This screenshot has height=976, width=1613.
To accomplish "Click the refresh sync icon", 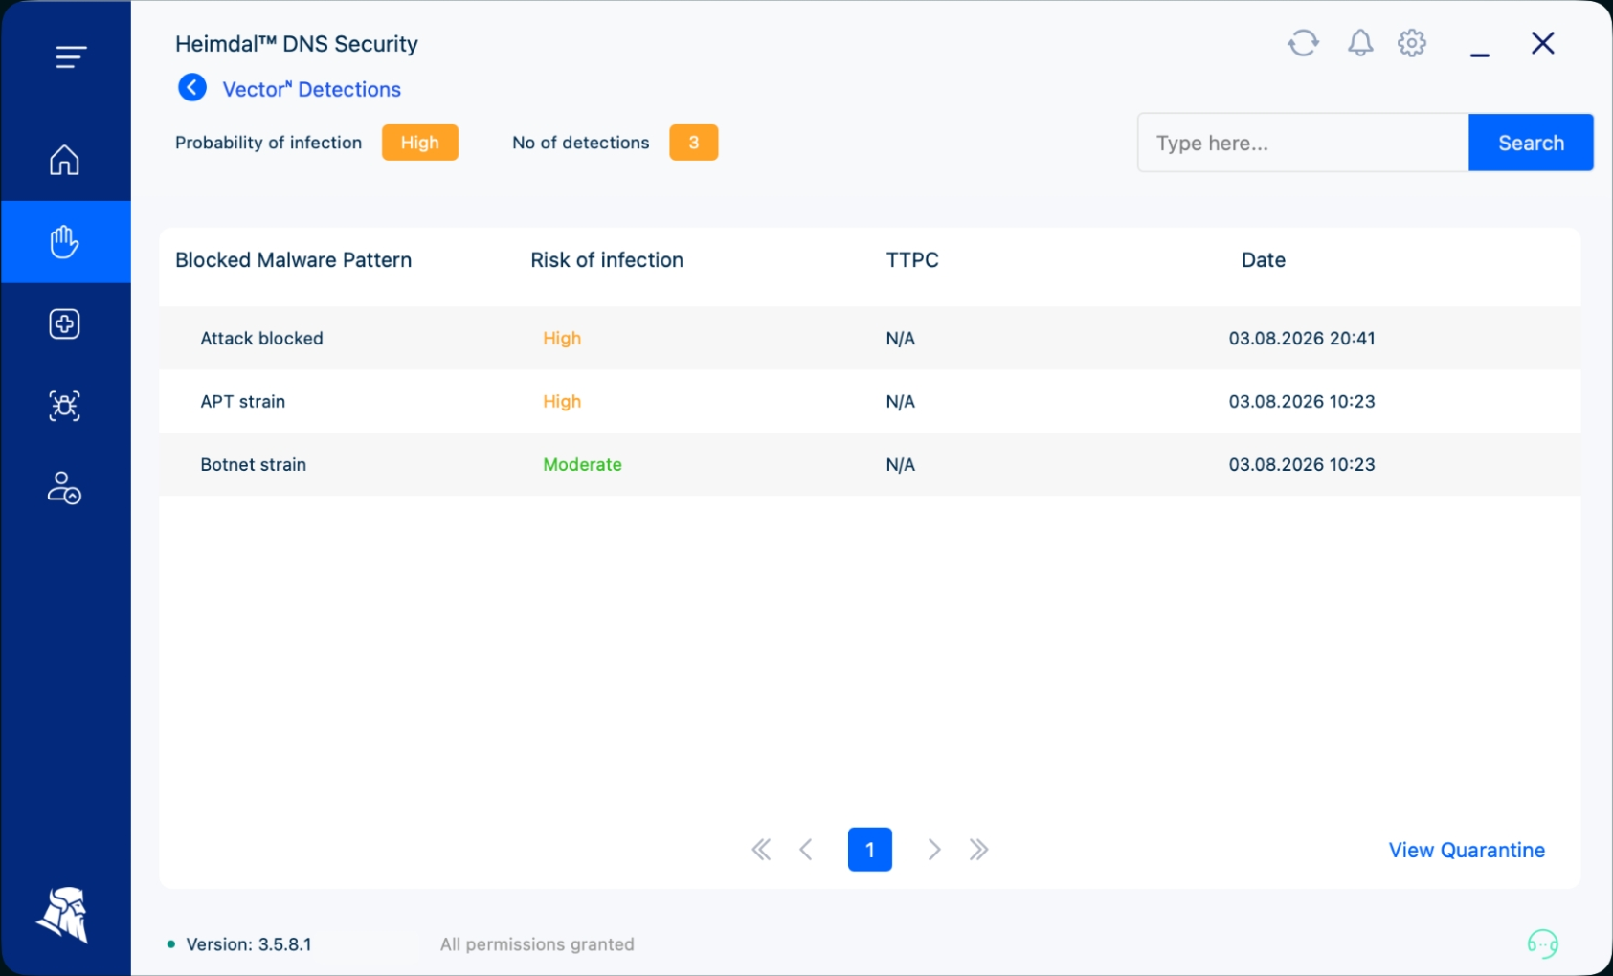I will (x=1303, y=43).
